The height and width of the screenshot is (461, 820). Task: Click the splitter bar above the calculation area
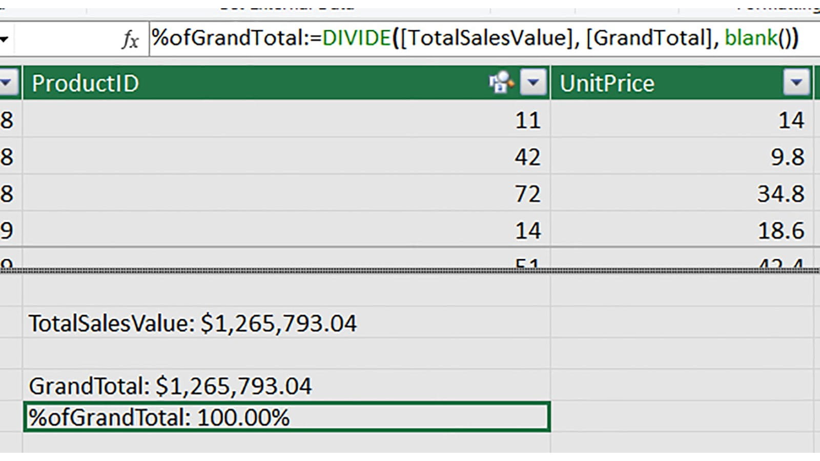tap(410, 270)
